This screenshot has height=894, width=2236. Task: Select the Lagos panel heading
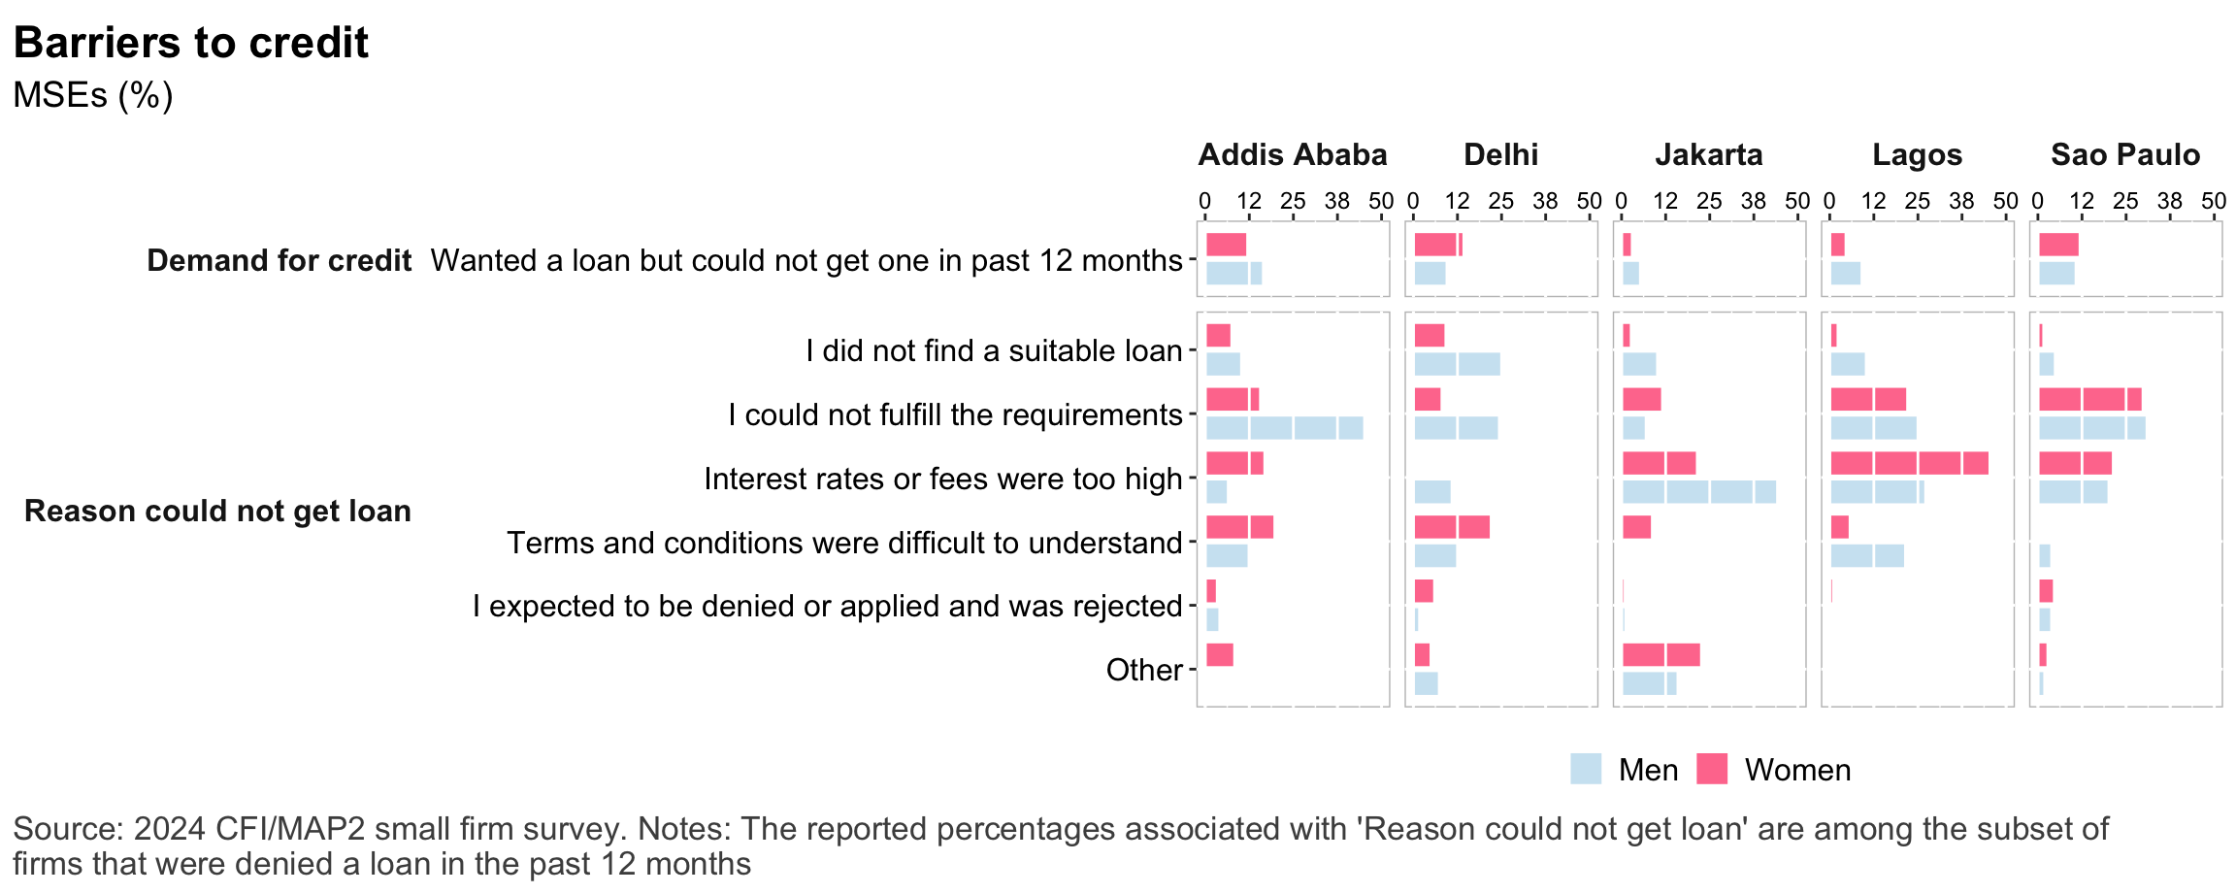click(x=1917, y=154)
